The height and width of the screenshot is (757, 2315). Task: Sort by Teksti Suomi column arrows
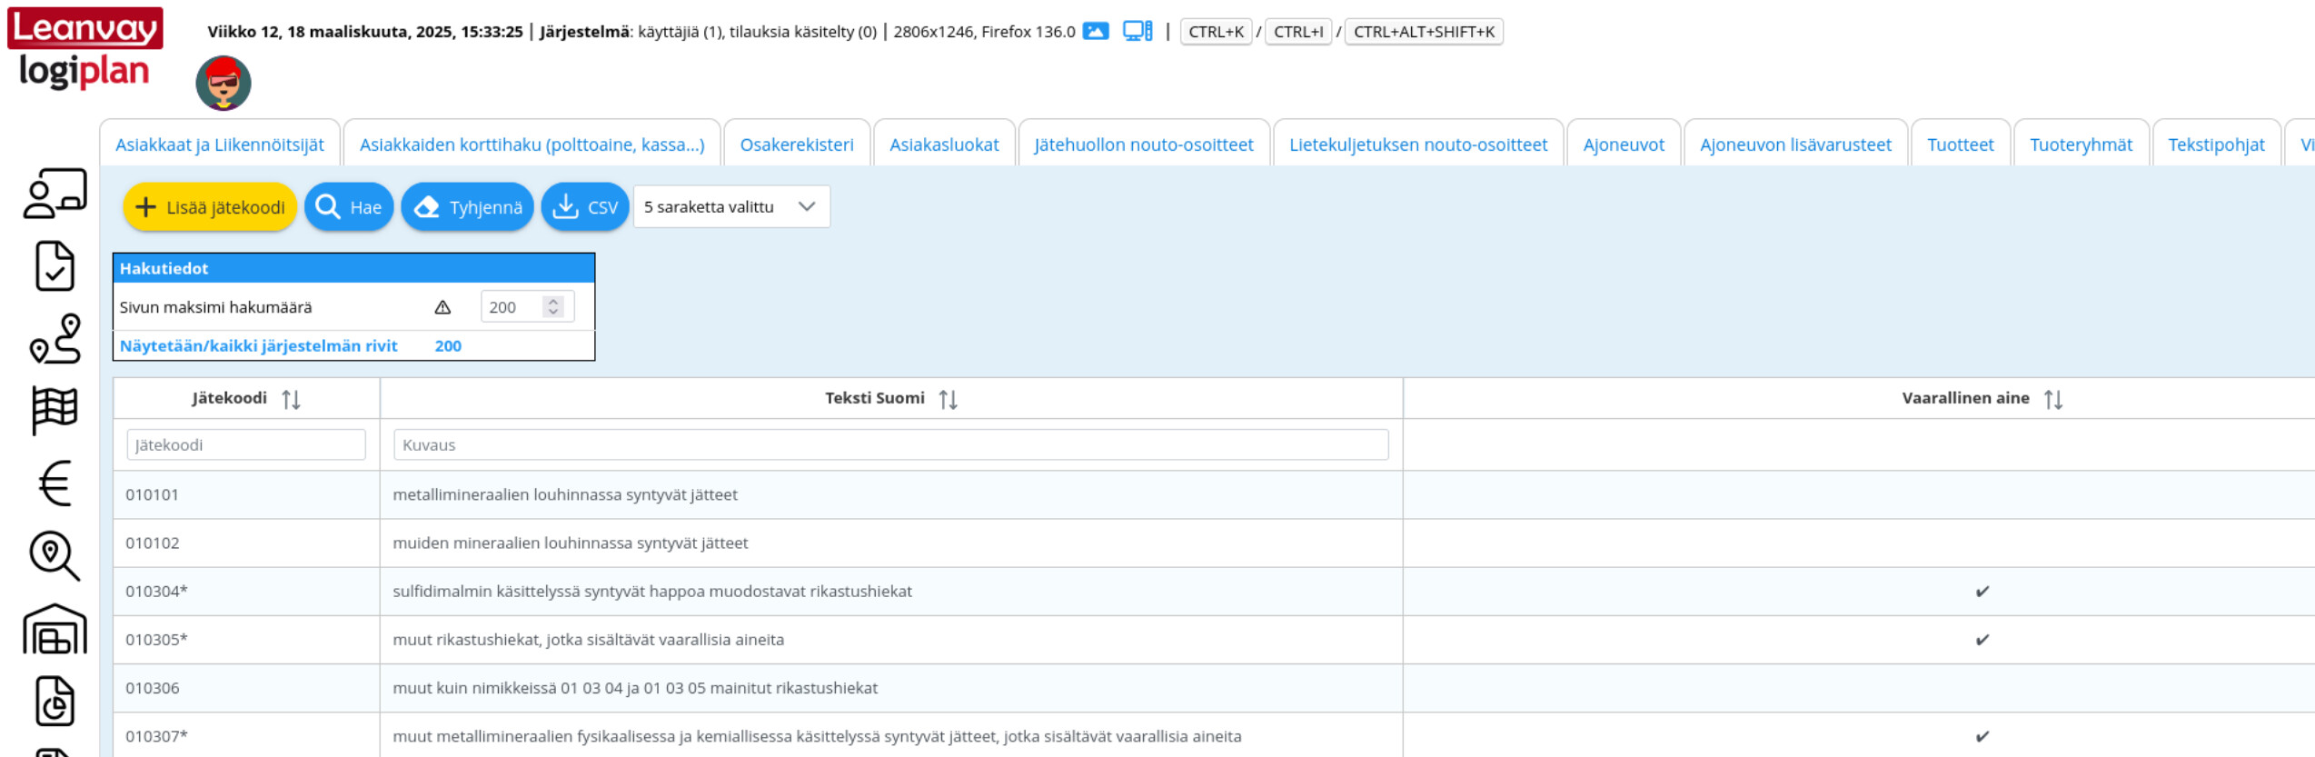point(948,399)
